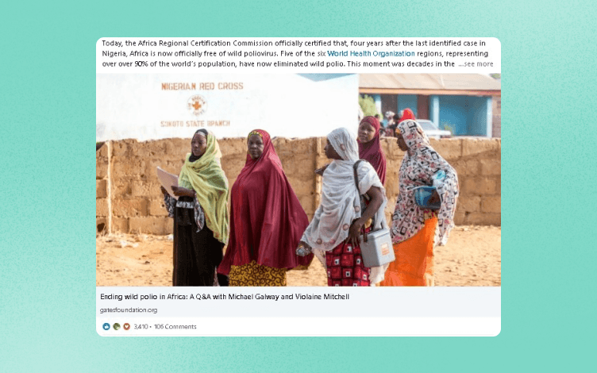Image resolution: width=597 pixels, height=373 pixels.
Task: Click the gatesfoundation.org source domain
Action: click(x=129, y=310)
